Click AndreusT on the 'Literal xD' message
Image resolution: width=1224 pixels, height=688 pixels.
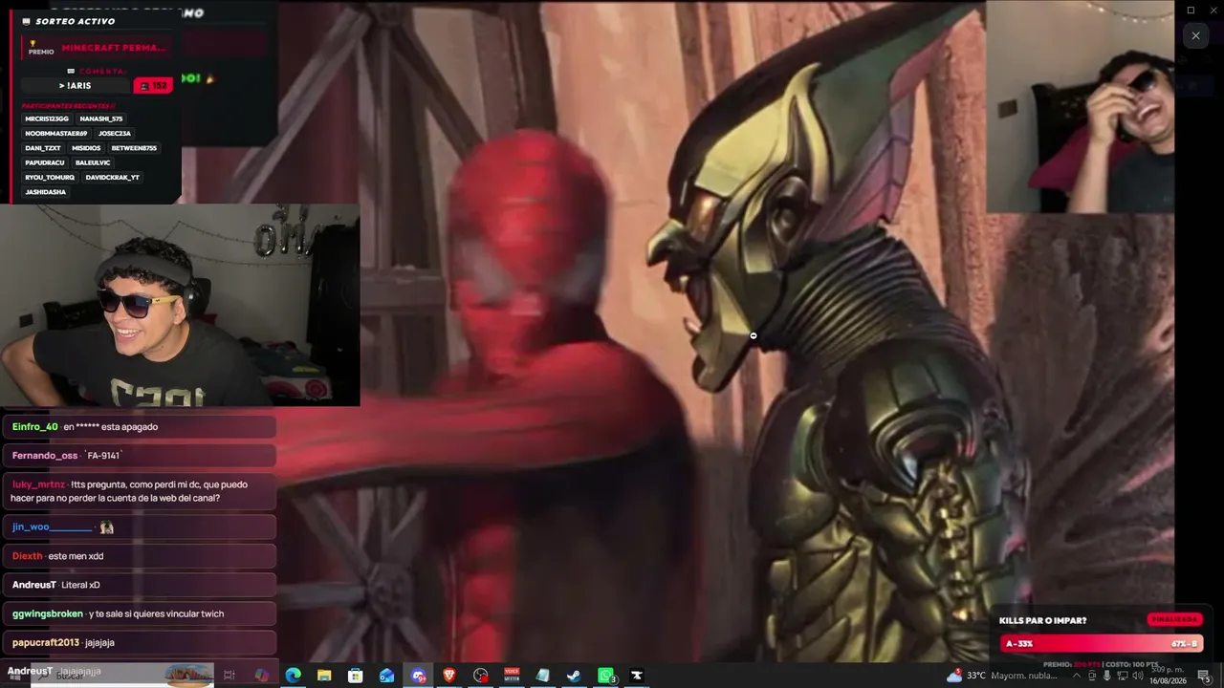(x=34, y=585)
